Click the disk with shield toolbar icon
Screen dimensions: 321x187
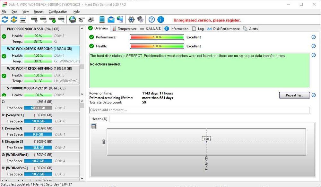tap(34, 20)
